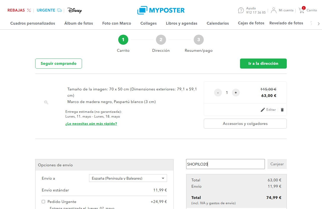Click the coupon code input field
Screen dimensions: 322x209
pos(225,164)
